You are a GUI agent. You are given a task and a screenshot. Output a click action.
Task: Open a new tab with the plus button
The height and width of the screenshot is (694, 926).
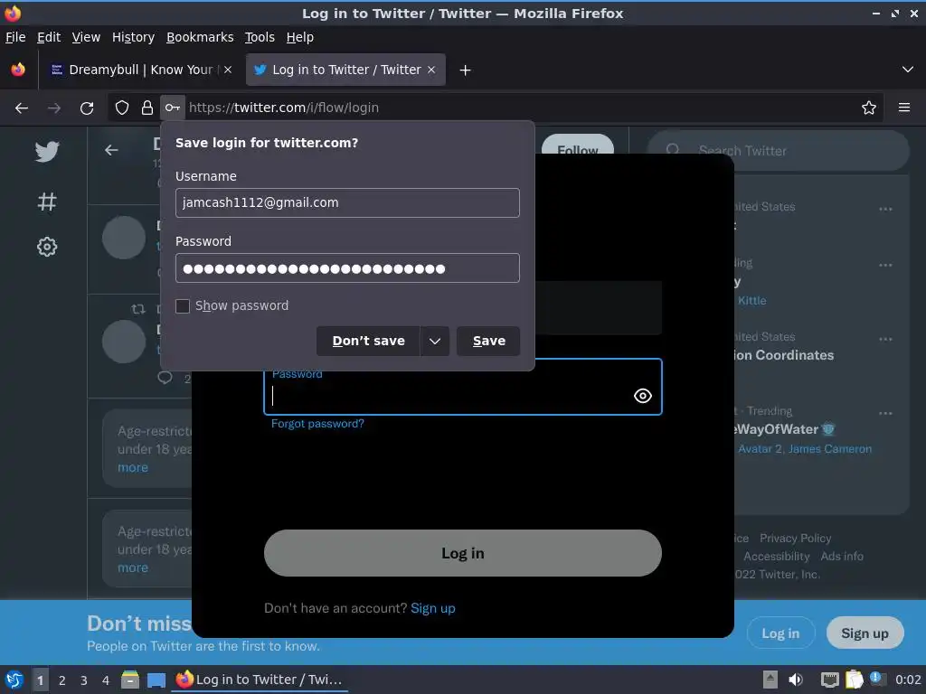pos(466,70)
